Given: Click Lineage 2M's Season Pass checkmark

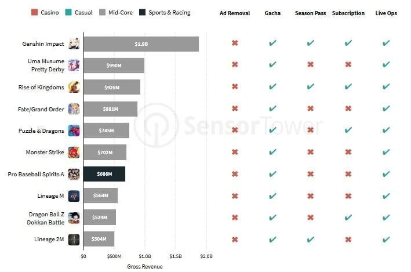Looking at the screenshot, I should tap(310, 239).
